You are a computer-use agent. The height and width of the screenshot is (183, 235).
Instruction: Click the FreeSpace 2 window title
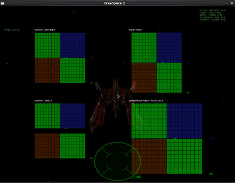(114, 3)
